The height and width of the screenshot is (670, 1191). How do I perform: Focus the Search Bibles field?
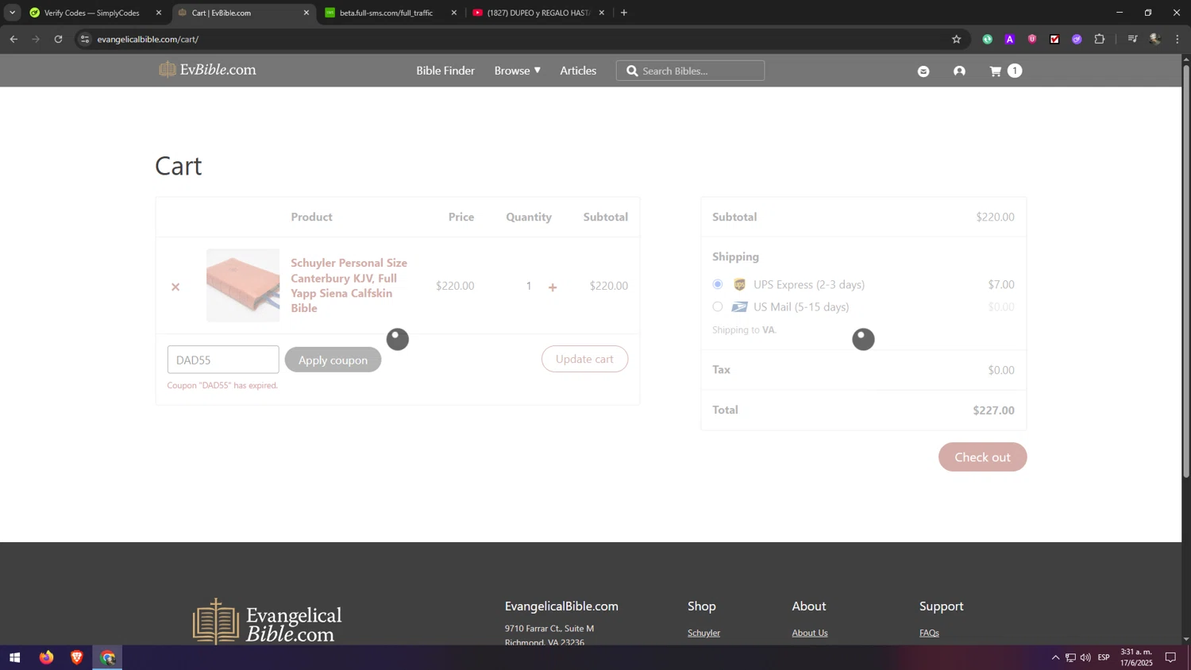(691, 71)
